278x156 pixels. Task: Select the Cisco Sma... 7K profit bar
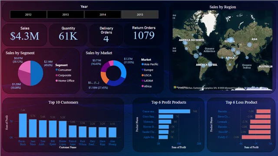tap(166, 117)
